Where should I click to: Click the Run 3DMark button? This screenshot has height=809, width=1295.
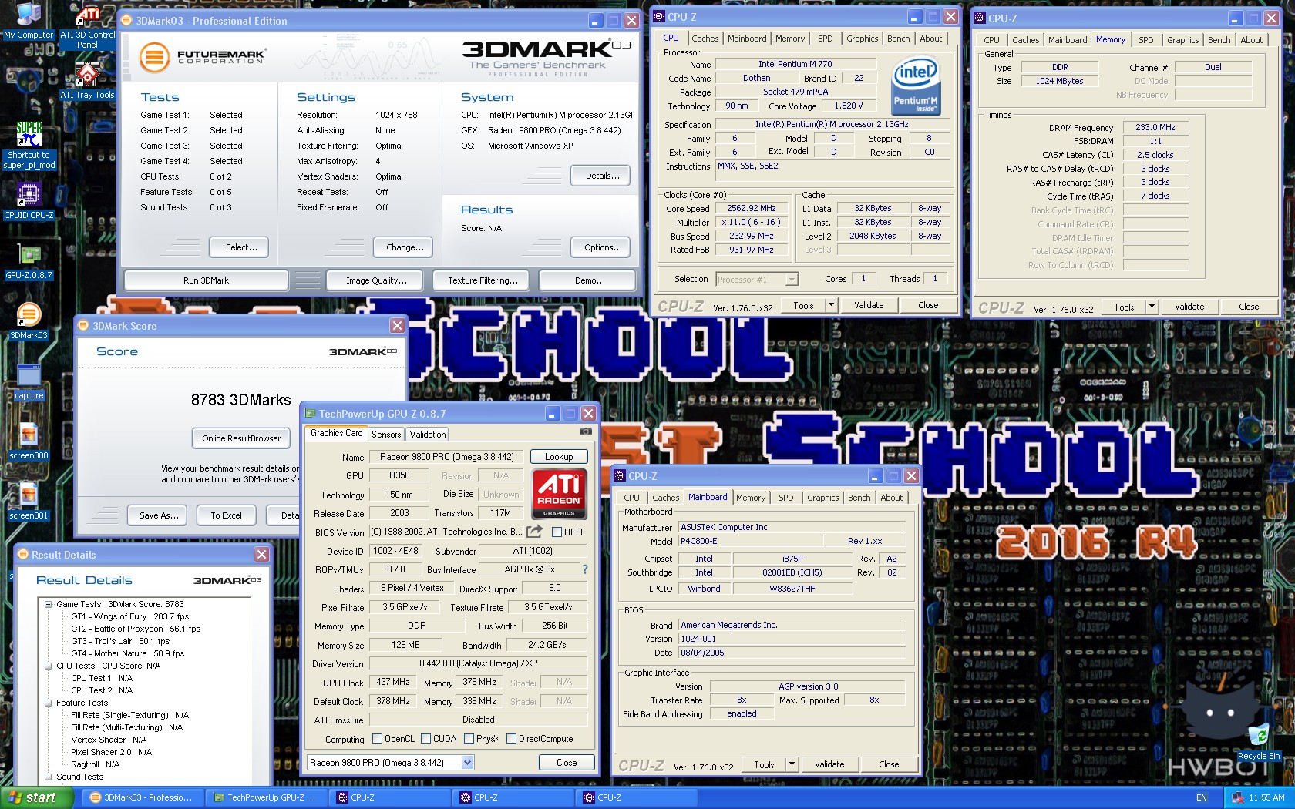click(206, 280)
